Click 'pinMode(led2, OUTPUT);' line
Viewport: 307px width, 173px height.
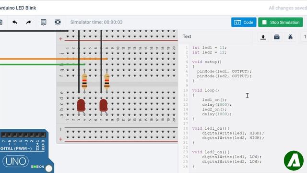[x=224, y=76]
